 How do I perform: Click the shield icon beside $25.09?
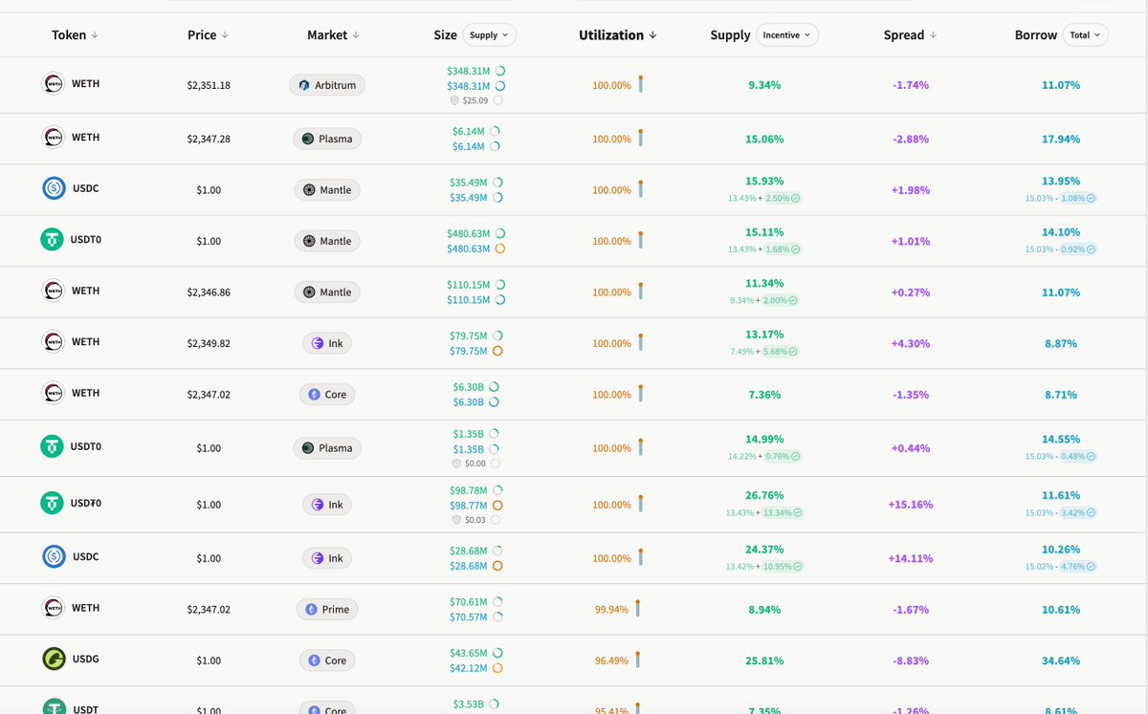[454, 100]
